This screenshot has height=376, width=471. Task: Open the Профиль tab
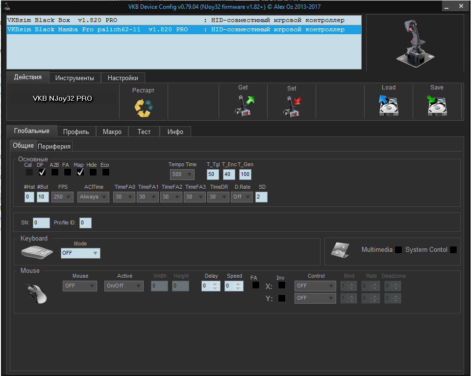click(x=76, y=132)
